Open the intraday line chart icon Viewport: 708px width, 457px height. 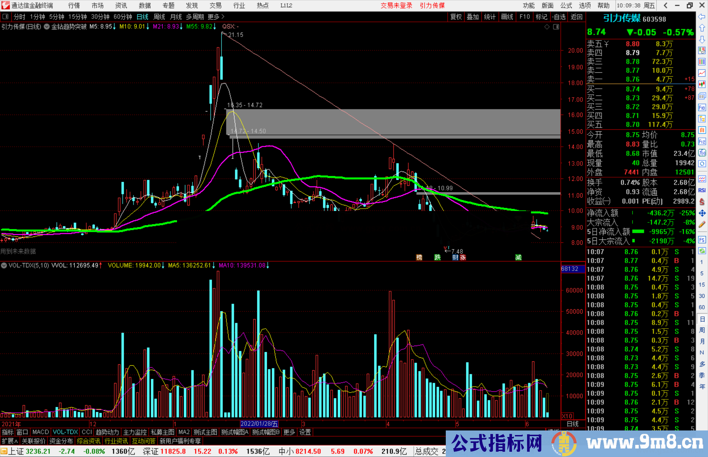(702, 73)
